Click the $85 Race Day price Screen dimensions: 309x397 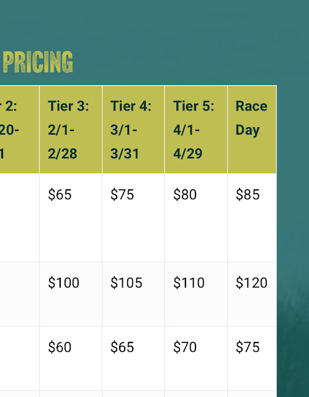tap(248, 195)
